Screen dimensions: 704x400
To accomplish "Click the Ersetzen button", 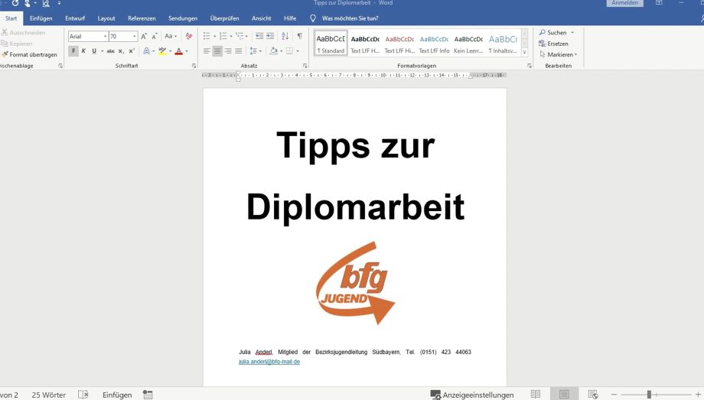I will click(x=553, y=44).
